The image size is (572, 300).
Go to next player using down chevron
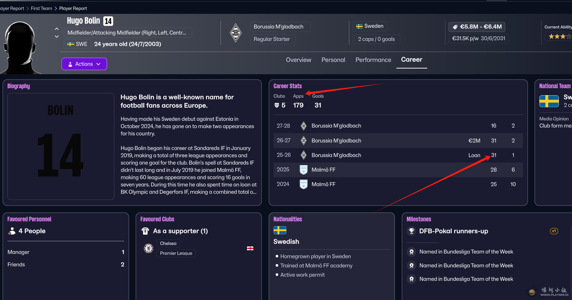coord(57,37)
